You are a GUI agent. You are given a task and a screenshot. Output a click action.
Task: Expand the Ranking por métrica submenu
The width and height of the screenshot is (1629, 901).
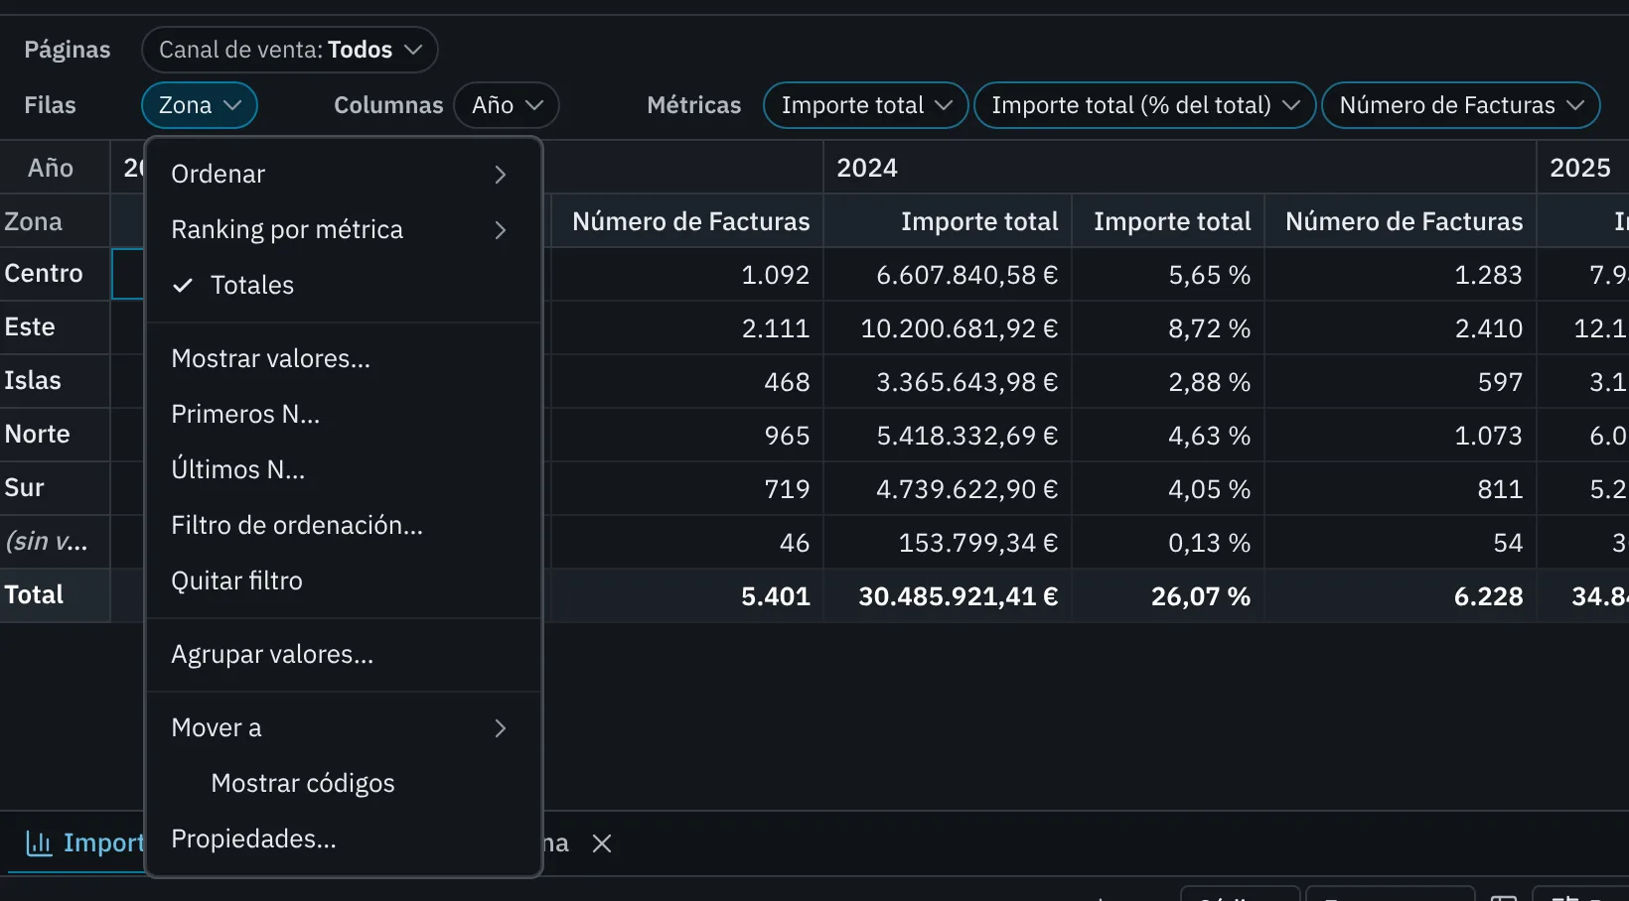[x=343, y=230]
